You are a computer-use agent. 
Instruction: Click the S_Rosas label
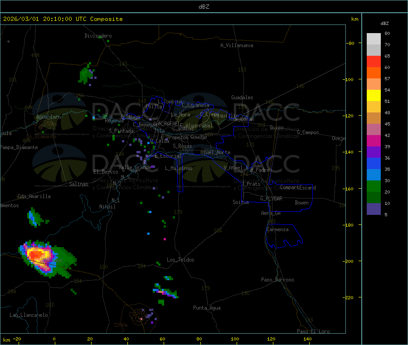182,146
